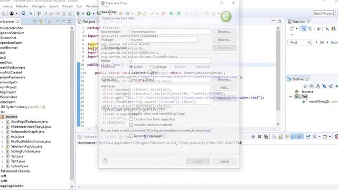Open New Task dropdown arrow in Task List
The width and height of the screenshot is (338, 190).
(x=296, y=28)
